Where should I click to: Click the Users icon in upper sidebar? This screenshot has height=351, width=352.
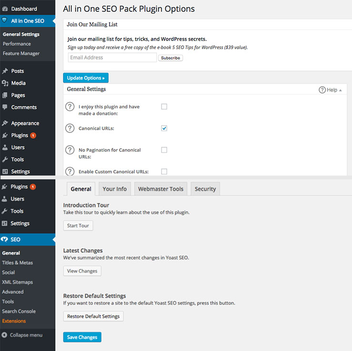pyautogui.click(x=5, y=147)
